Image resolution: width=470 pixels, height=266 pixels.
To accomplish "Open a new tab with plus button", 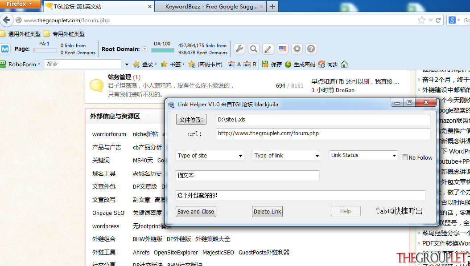I will (x=272, y=7).
